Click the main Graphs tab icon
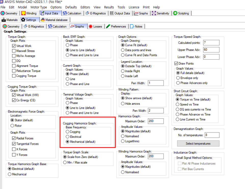 136,13
